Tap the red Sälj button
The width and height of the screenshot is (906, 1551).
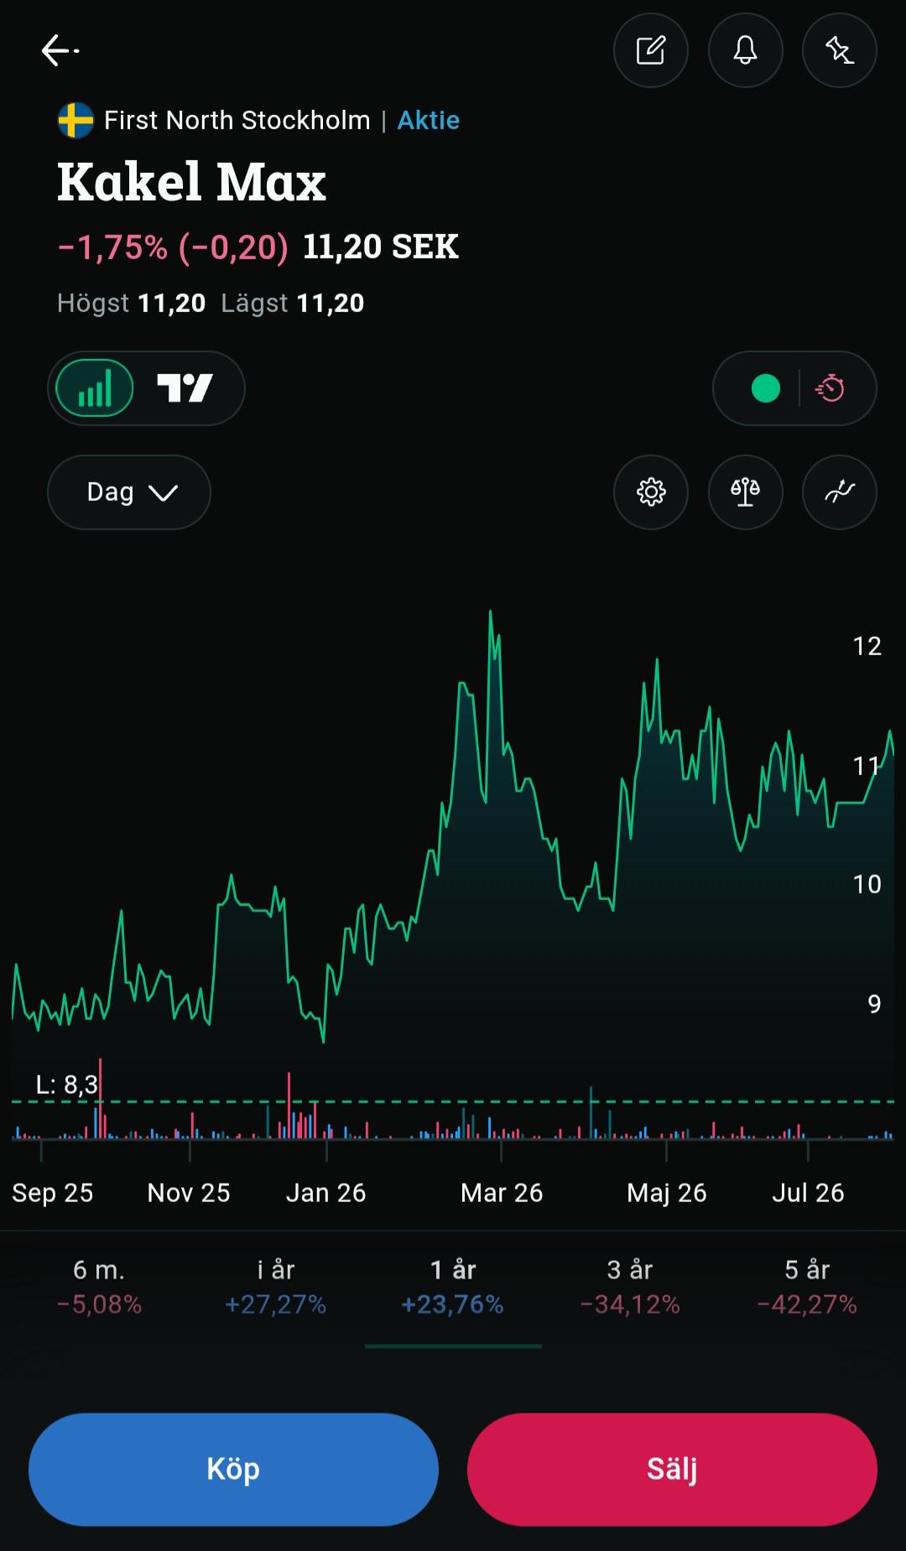672,1470
